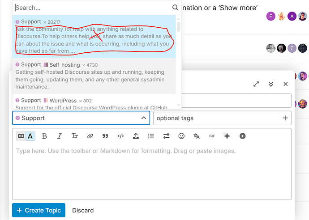Open the emoji picker
The height and width of the screenshot is (220, 309).
(181, 136)
